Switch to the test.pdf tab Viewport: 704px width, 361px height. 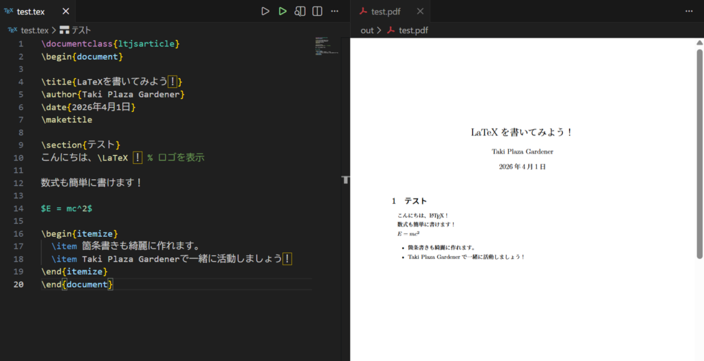386,12
